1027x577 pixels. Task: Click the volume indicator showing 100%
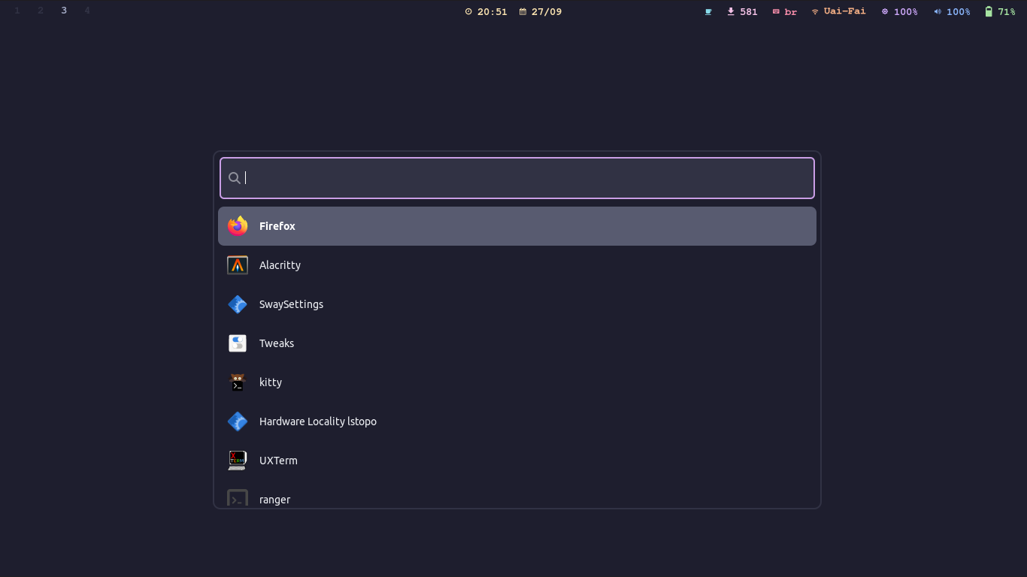pos(952,11)
